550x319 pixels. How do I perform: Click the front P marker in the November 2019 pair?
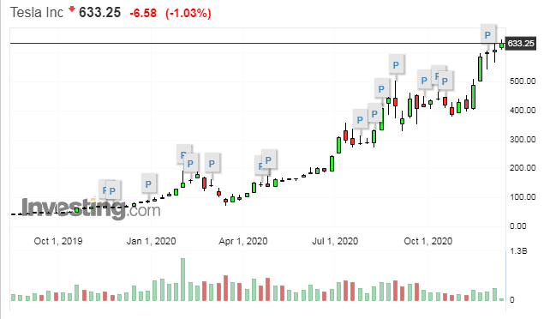112,190
